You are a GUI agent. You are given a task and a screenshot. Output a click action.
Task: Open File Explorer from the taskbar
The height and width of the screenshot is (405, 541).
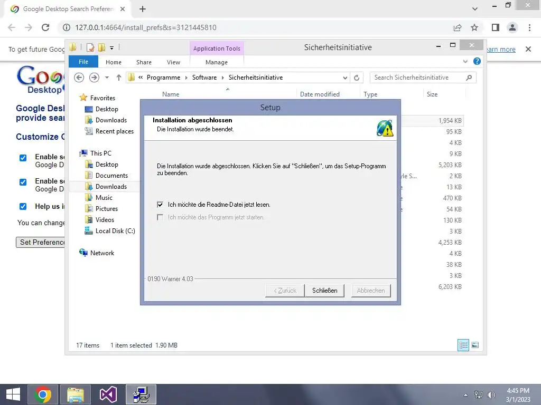pos(76,394)
